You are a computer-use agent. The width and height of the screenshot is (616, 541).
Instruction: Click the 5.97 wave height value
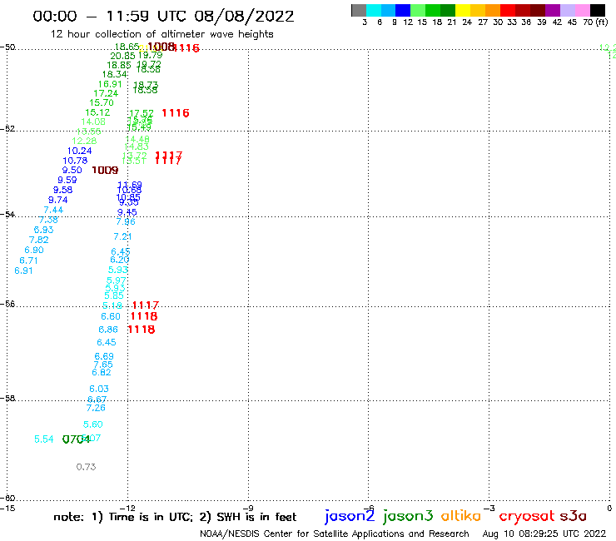117,281
